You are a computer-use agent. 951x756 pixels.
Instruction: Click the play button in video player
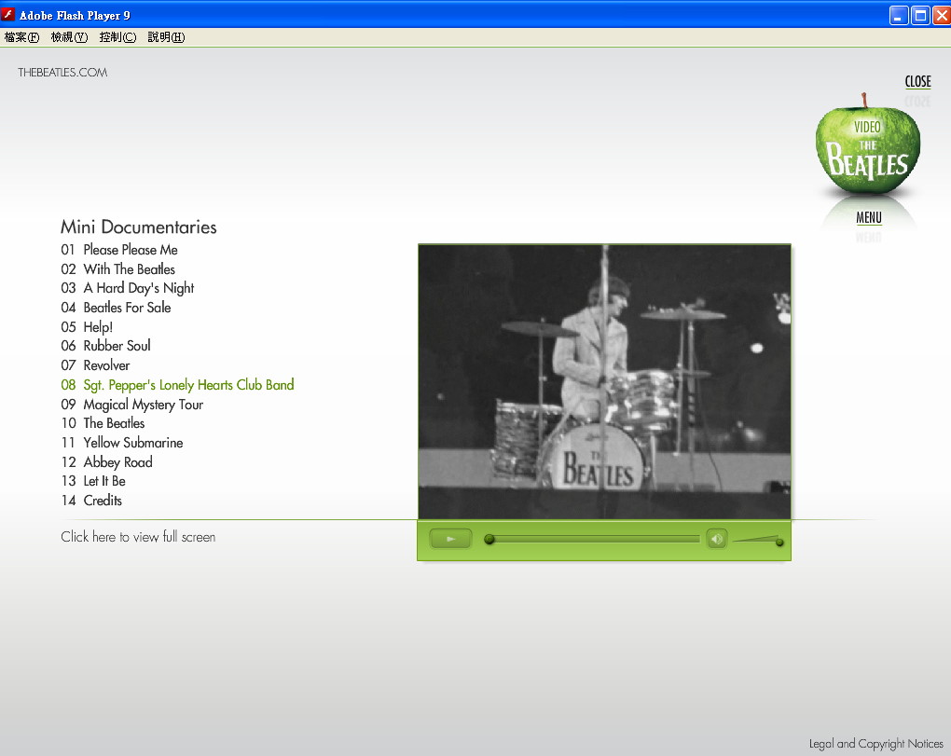coord(450,539)
